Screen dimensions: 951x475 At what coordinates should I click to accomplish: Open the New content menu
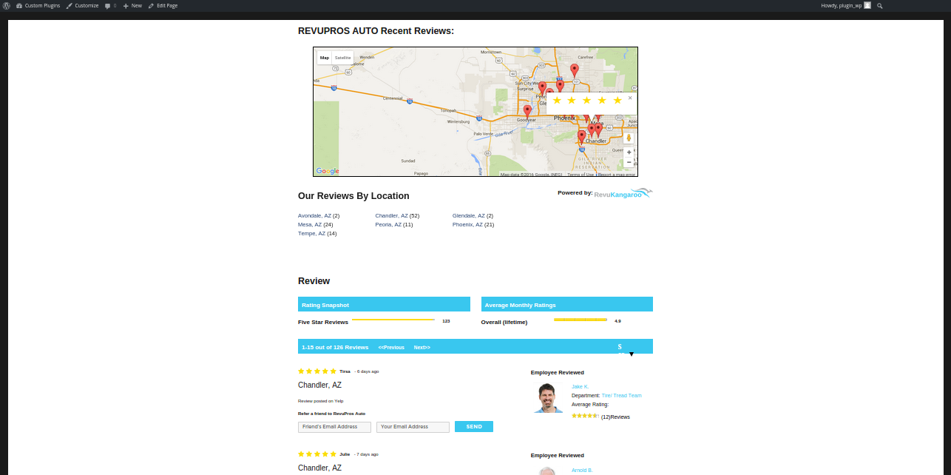click(132, 5)
